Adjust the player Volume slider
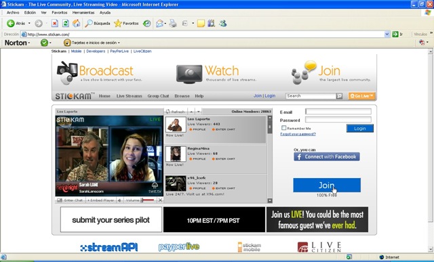 click(x=147, y=200)
